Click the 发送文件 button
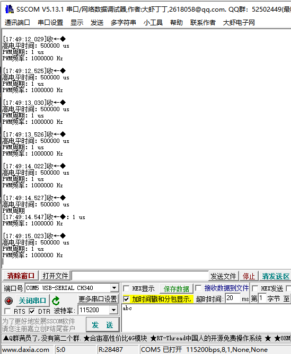 tap(223, 276)
